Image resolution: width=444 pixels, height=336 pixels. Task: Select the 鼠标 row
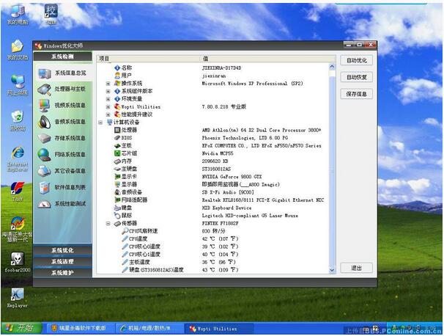(213, 215)
